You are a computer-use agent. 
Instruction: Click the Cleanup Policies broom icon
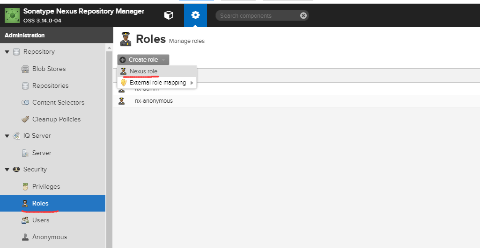click(25, 119)
